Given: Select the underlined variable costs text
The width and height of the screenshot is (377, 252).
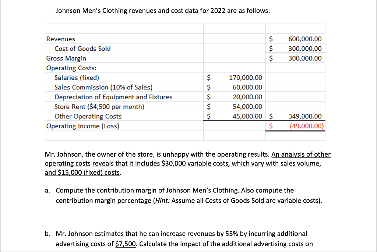Looking at the screenshot, I should coord(297,200).
